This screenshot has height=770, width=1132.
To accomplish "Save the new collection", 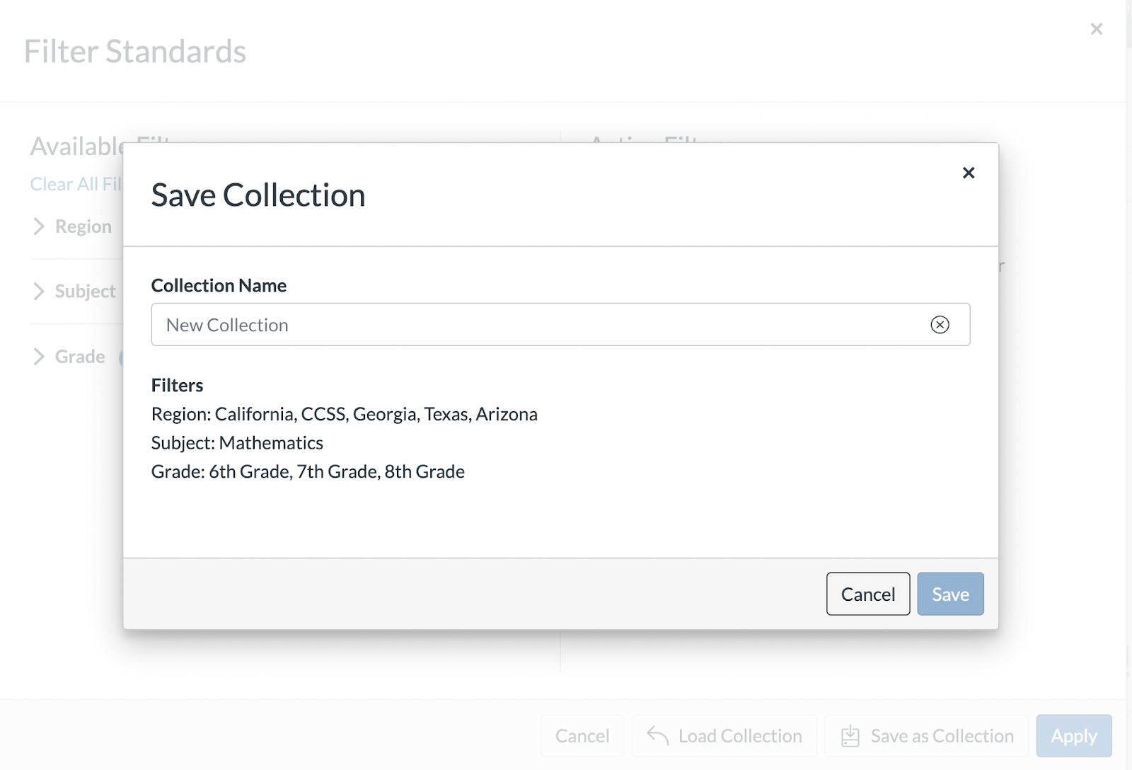I will [950, 594].
